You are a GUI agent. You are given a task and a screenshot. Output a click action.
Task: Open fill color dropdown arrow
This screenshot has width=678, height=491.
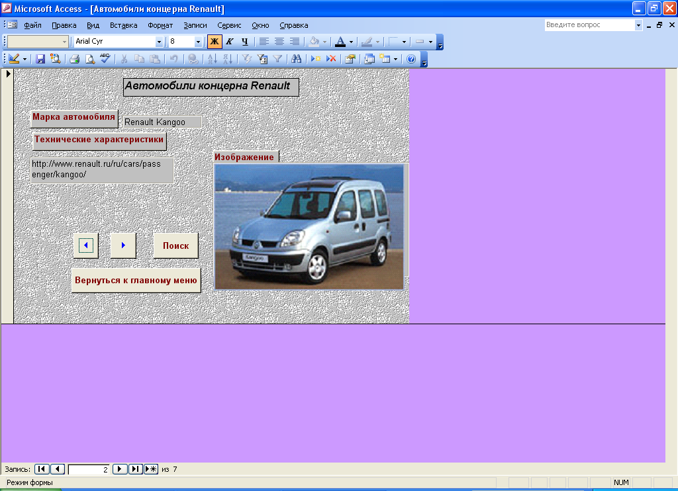point(324,42)
